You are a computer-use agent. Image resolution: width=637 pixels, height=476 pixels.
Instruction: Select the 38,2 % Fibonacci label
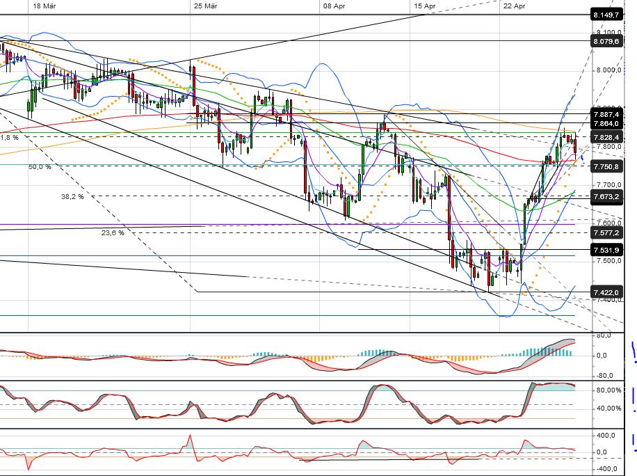pyautogui.click(x=73, y=197)
